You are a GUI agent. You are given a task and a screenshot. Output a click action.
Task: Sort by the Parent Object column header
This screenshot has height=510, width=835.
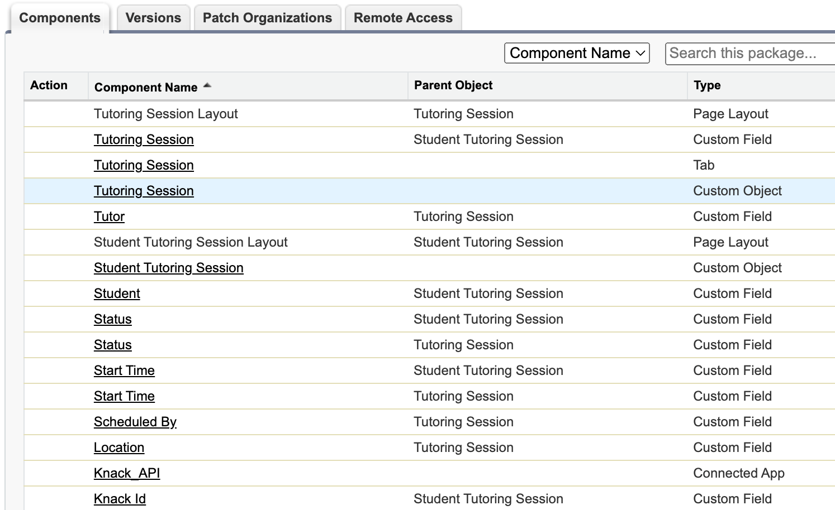453,85
